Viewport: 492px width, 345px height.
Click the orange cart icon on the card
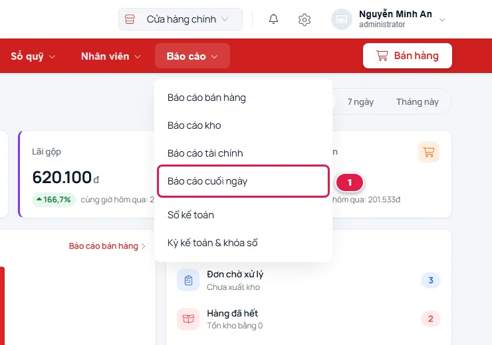pos(429,152)
